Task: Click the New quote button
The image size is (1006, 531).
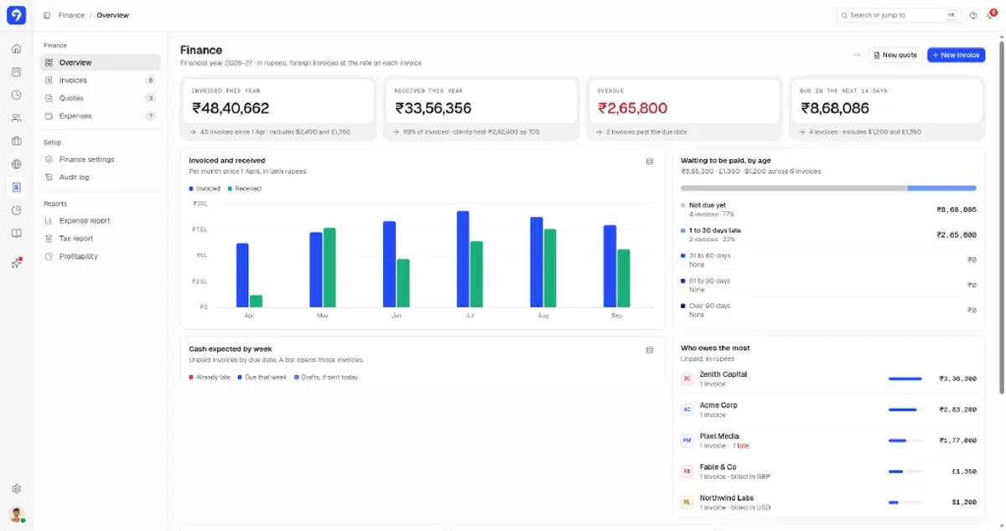Action: [895, 55]
